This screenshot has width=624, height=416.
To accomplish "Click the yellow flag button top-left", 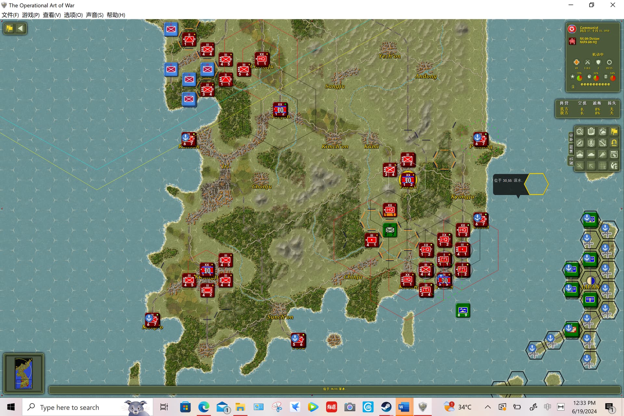I will (9, 28).
